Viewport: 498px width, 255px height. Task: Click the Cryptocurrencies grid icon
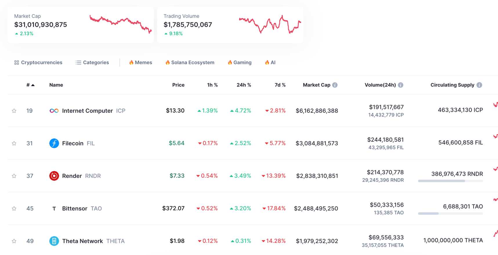(17, 62)
